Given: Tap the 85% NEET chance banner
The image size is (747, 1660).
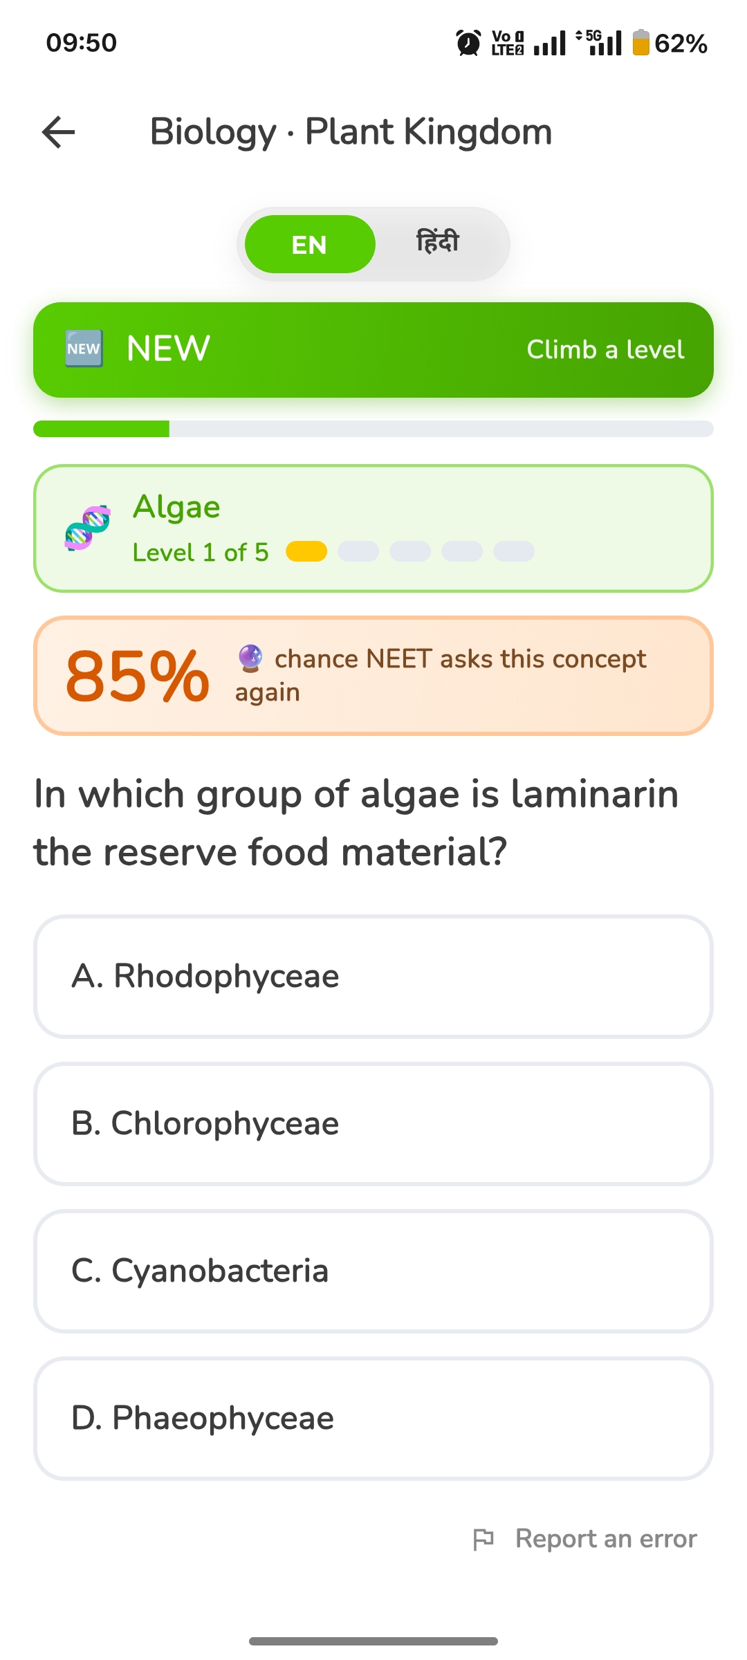Looking at the screenshot, I should click(x=373, y=676).
